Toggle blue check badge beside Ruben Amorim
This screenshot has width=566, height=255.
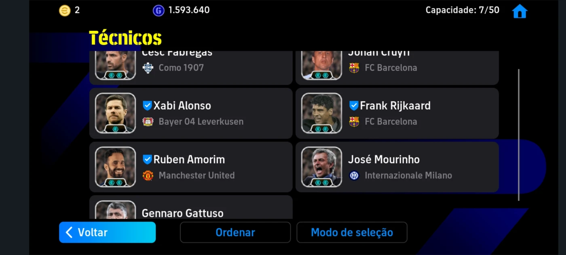coord(147,159)
